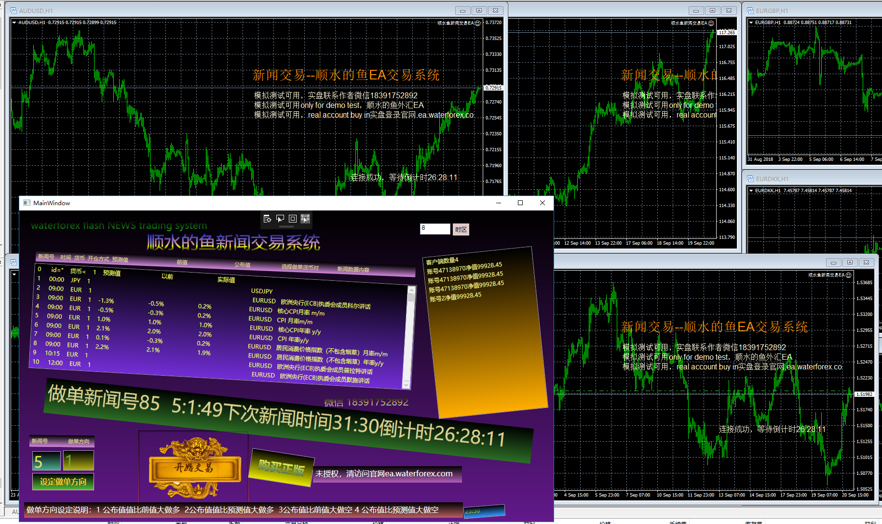Screen dimensions: 882x524
Task: Focus the 做单方向 direction box
Action: click(x=78, y=461)
